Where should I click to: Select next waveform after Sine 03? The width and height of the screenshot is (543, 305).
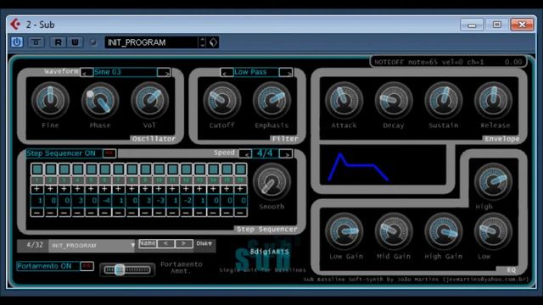pos(164,72)
